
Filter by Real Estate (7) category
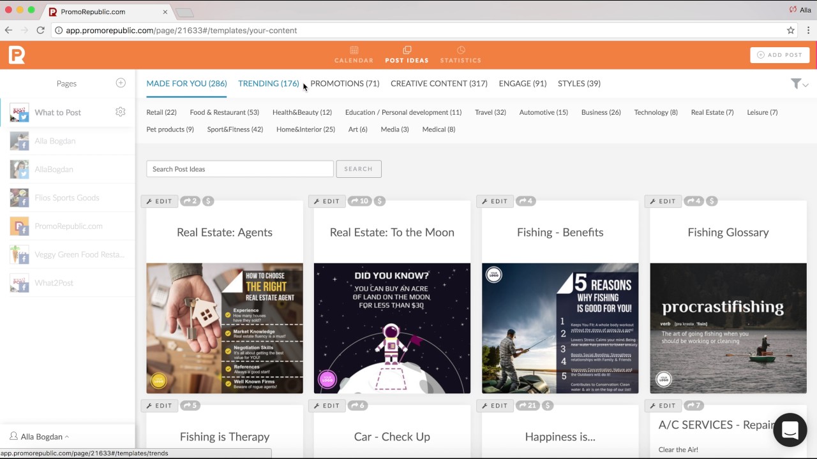pyautogui.click(x=712, y=112)
